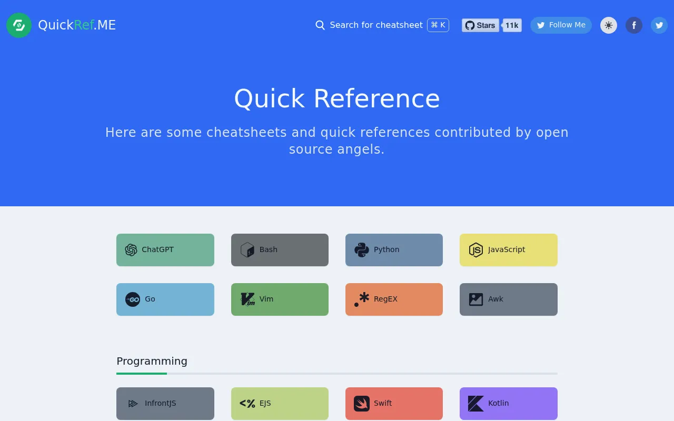Open the Kotlin cheatsheet card
Image resolution: width=674 pixels, height=421 pixels.
coord(509,404)
